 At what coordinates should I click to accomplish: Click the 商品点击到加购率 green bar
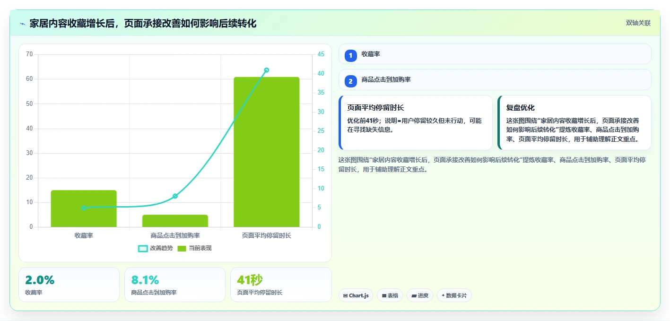tap(175, 221)
